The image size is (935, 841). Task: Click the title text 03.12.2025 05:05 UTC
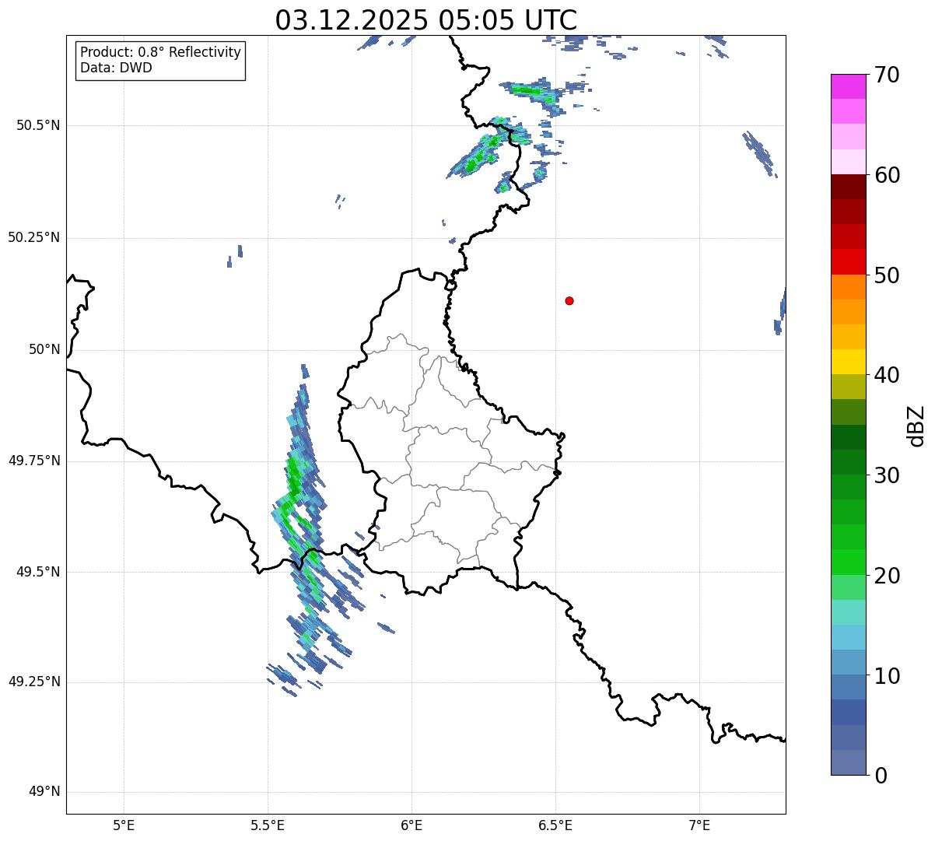426,19
